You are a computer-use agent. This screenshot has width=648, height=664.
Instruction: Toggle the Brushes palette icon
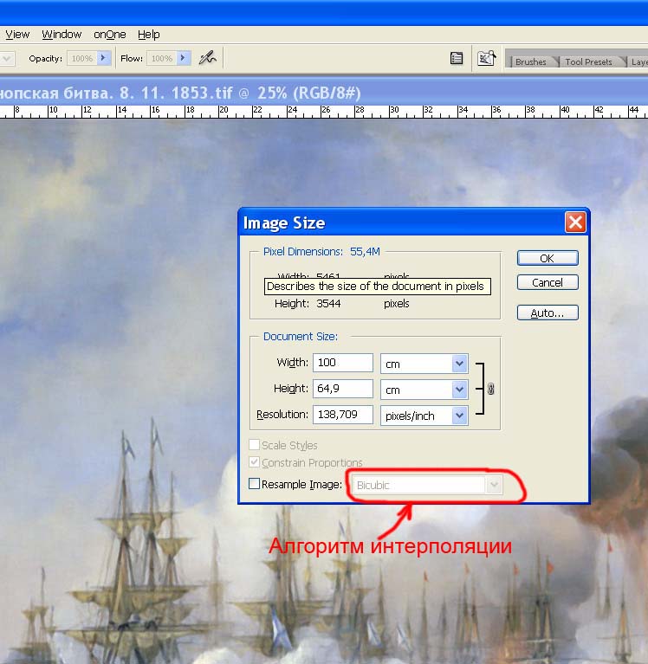[x=457, y=59]
